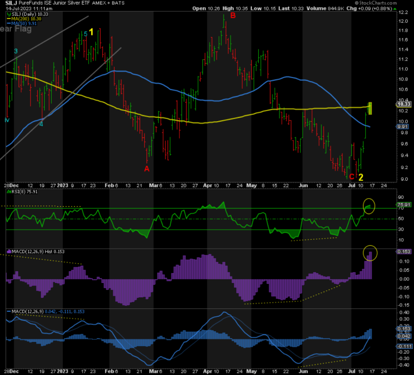The height and width of the screenshot is (375, 414).
Task: Click the yellow-highlighted latest price bar
Action: 370,108
